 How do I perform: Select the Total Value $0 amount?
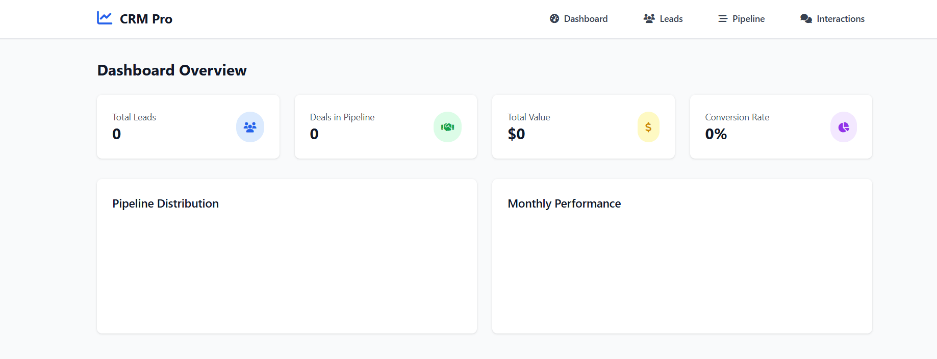[516, 134]
